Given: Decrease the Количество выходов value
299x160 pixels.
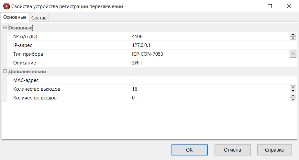Looking at the screenshot, I should [293, 90].
